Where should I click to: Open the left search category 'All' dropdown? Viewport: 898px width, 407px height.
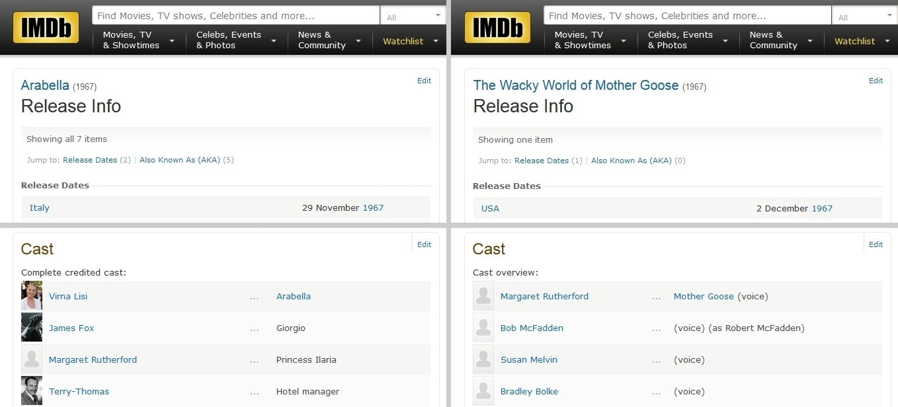click(x=413, y=16)
